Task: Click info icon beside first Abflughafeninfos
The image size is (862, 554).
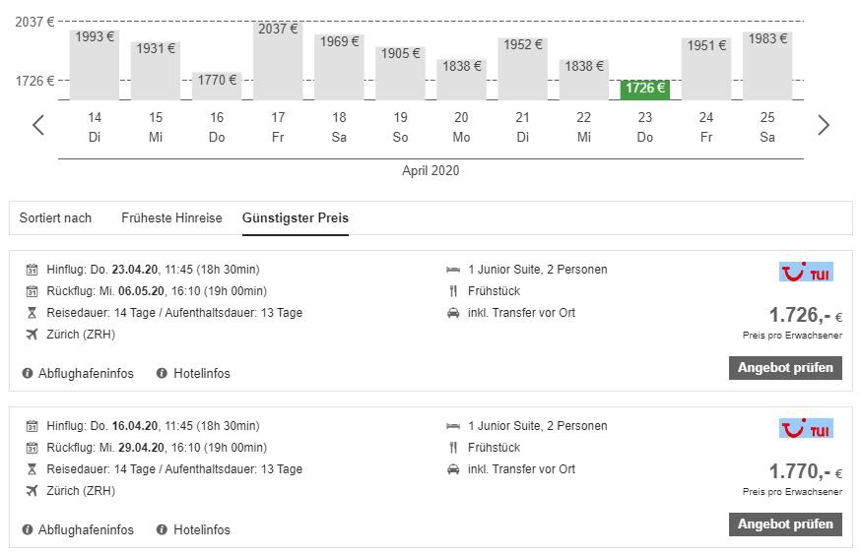Action: (27, 373)
